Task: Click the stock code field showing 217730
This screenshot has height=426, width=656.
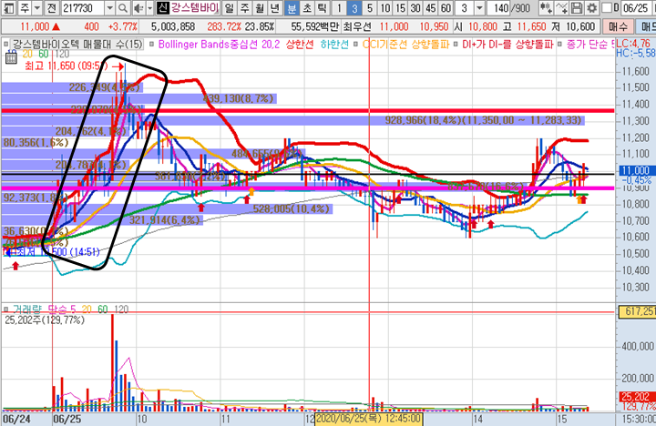Action: pyautogui.click(x=82, y=8)
